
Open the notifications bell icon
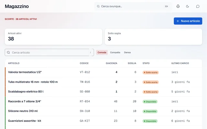pyautogui.click(x=178, y=6)
